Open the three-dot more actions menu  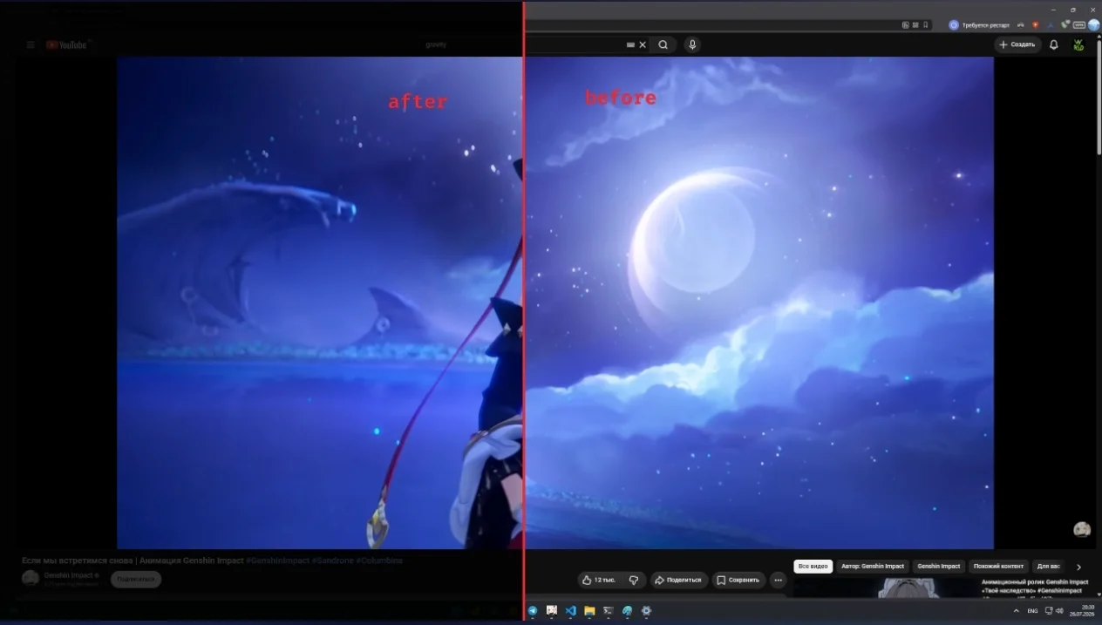coord(779,580)
